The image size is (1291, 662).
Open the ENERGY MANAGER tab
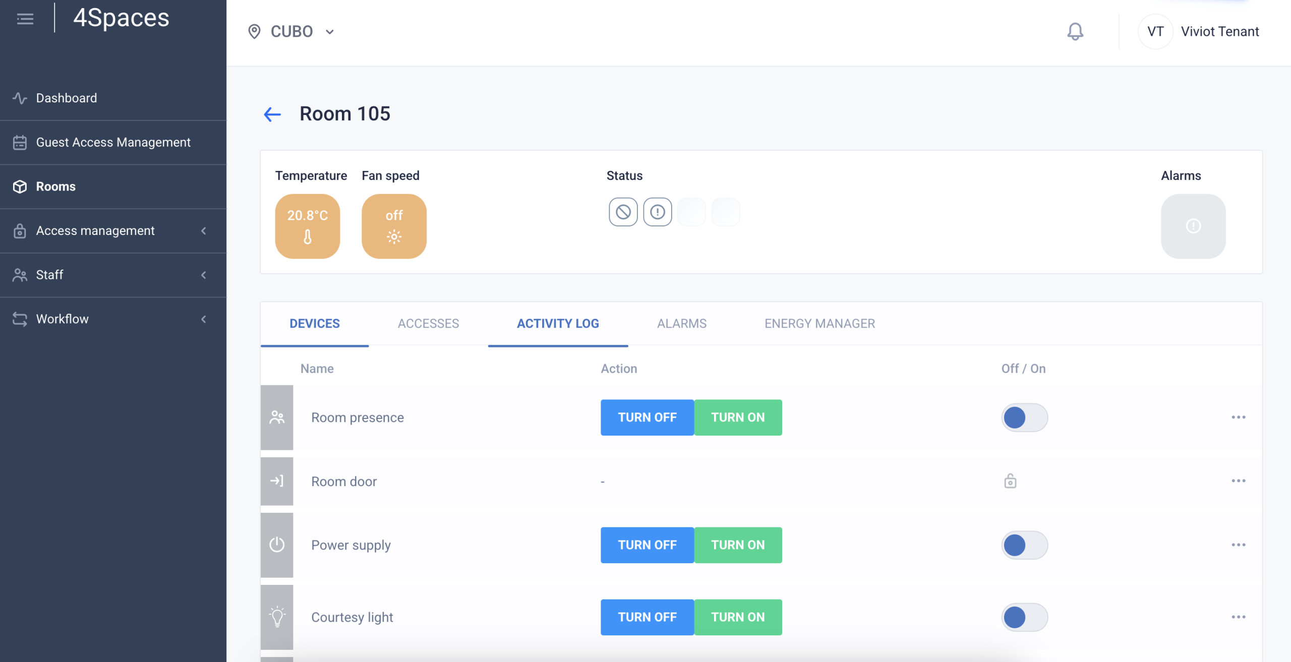(819, 324)
